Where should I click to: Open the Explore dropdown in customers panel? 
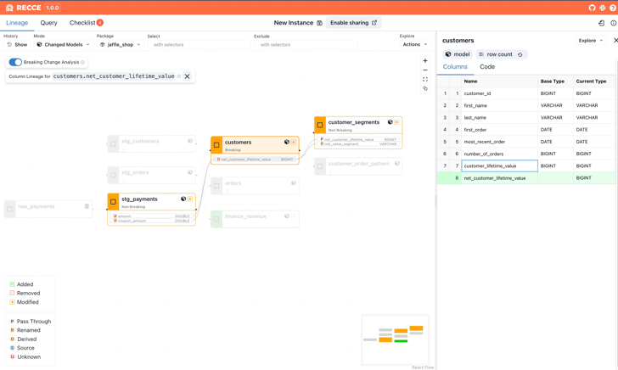(x=591, y=41)
